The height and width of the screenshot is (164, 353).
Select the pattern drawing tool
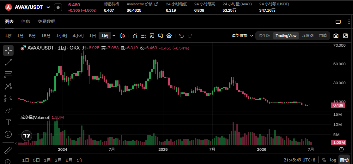click(8, 86)
